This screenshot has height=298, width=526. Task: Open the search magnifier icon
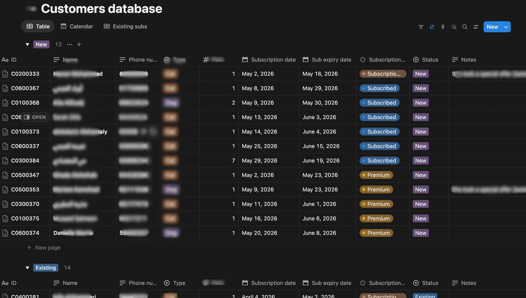[464, 27]
